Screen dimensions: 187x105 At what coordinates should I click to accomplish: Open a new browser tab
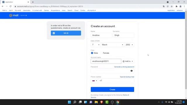click(33, 2)
